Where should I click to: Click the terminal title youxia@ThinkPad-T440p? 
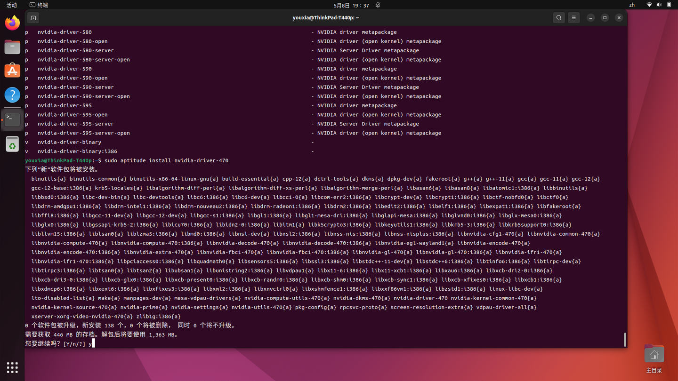click(326, 18)
